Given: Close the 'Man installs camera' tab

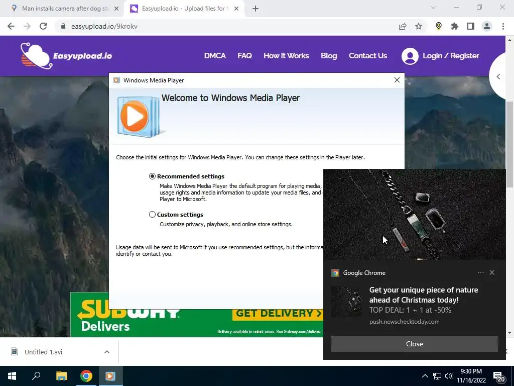Looking at the screenshot, I should coord(116,9).
